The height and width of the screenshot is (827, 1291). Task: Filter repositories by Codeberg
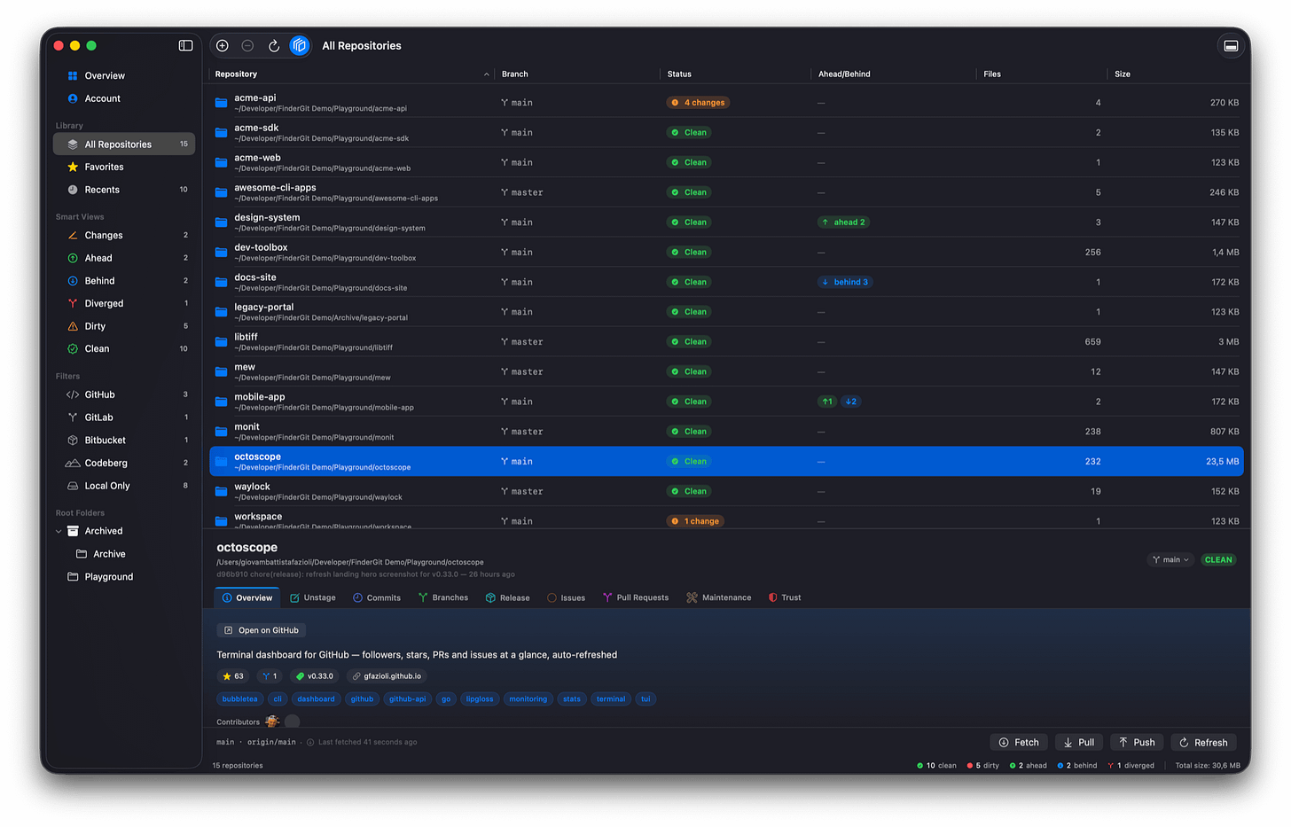click(123, 464)
